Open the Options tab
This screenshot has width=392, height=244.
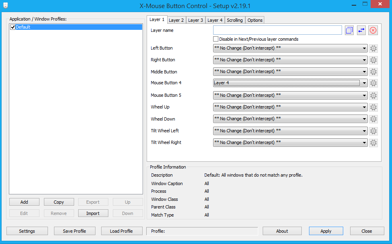[x=255, y=20]
